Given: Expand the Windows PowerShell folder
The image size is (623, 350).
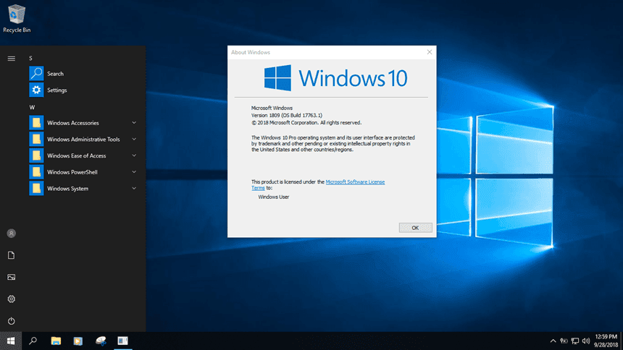Looking at the screenshot, I should pos(84,172).
